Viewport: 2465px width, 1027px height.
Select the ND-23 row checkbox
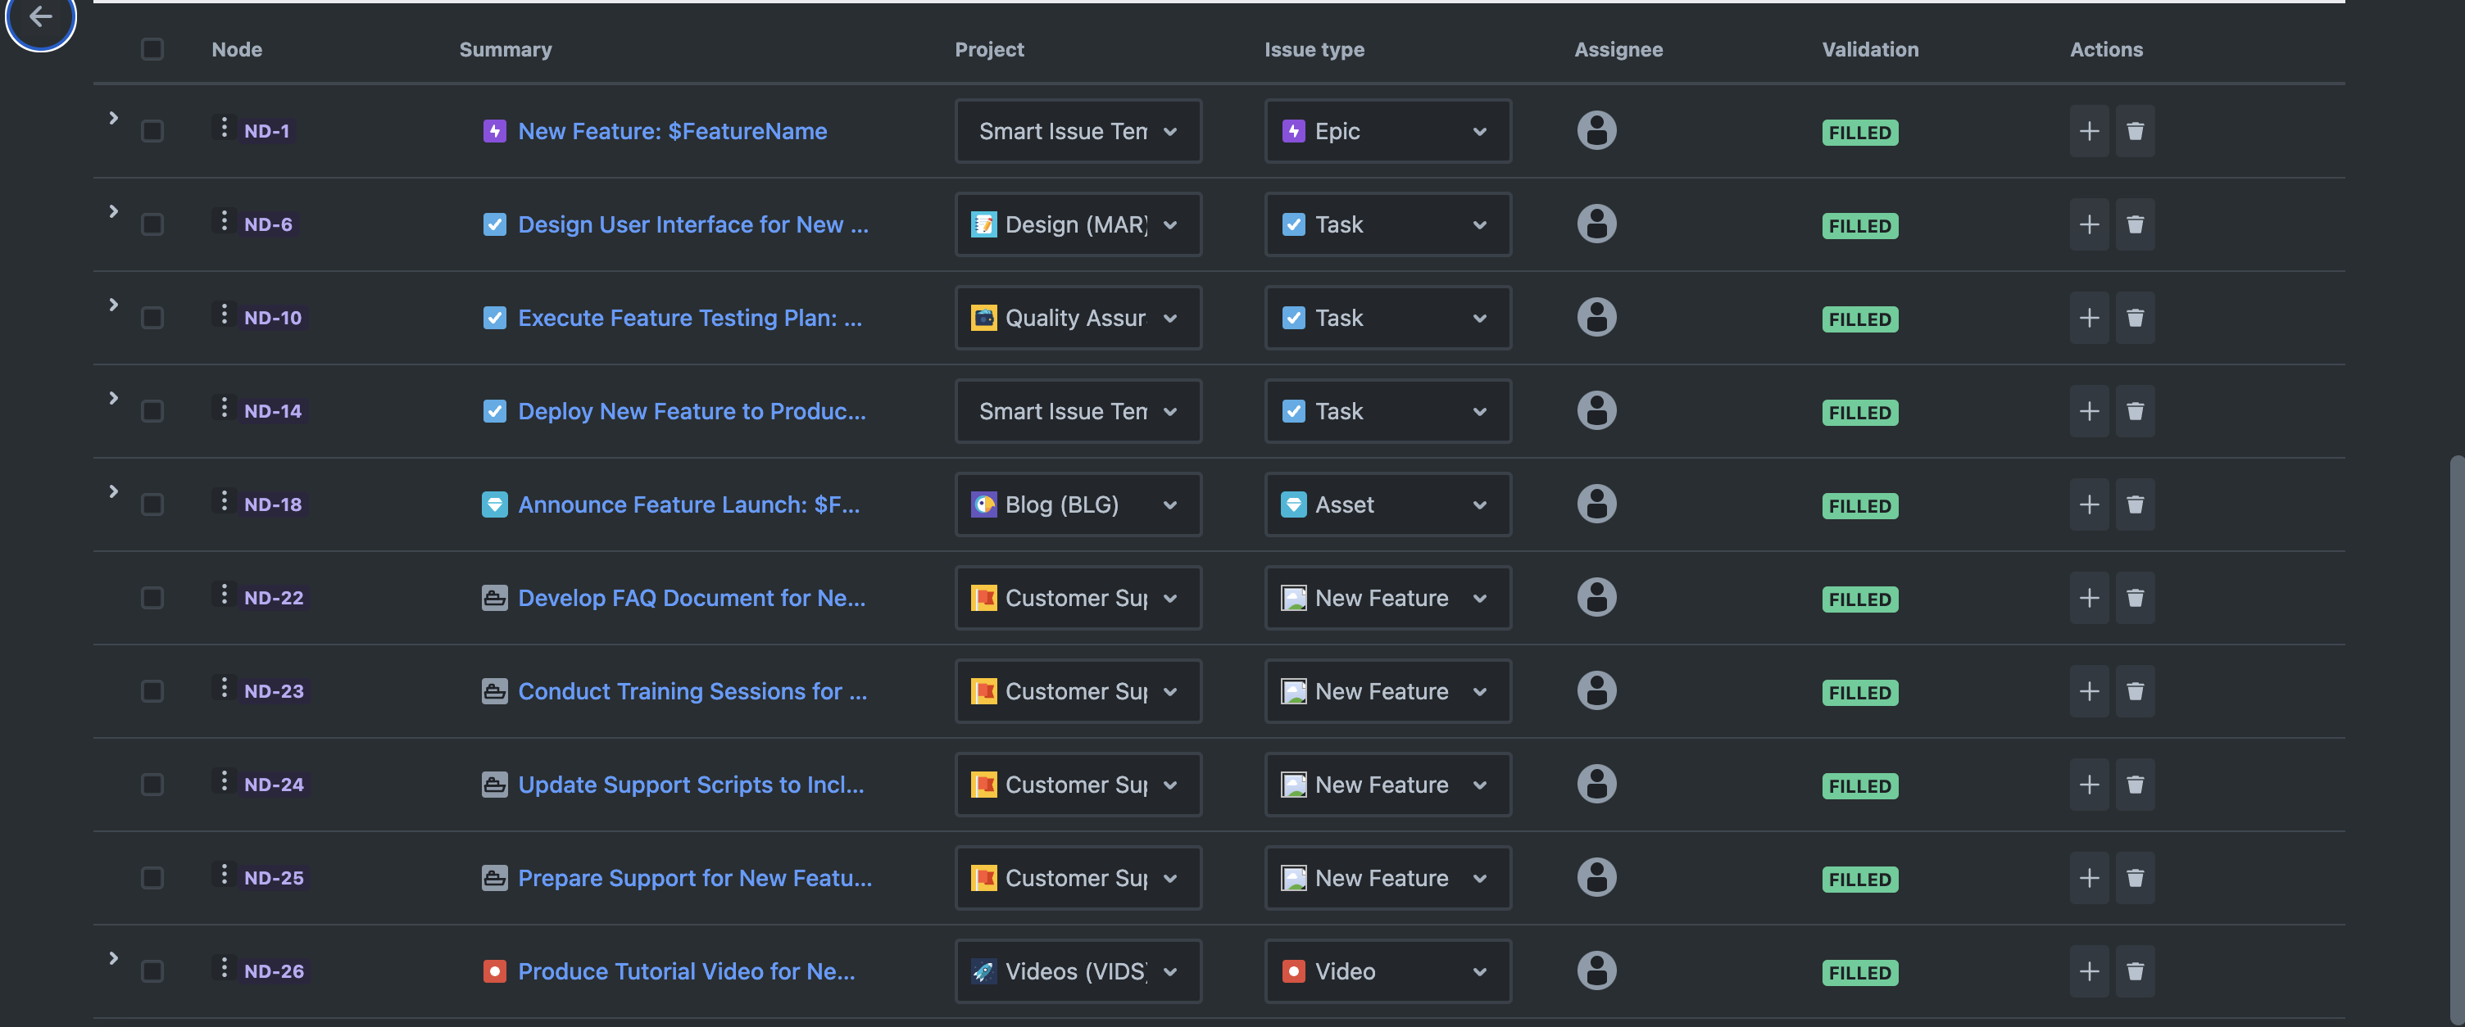(x=152, y=690)
